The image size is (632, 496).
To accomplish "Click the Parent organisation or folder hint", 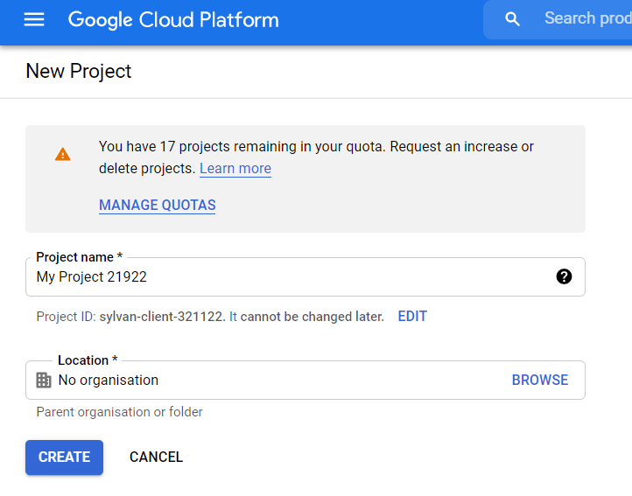I will pyautogui.click(x=120, y=412).
